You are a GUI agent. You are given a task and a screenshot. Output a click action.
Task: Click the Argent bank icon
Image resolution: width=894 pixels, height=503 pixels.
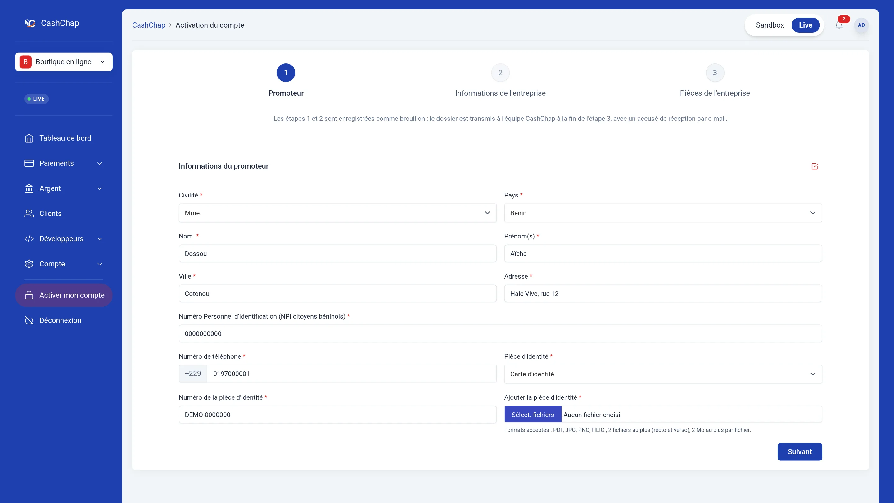click(29, 188)
